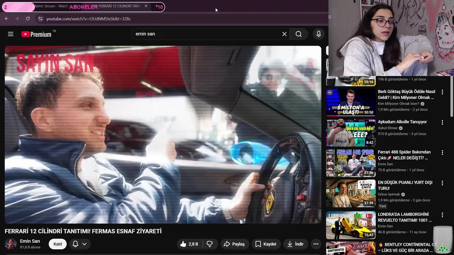Open options for Ferrari 488 Spider video

(x=442, y=153)
